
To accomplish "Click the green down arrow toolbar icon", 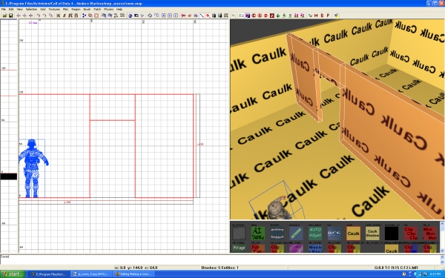I will tap(278, 16).
